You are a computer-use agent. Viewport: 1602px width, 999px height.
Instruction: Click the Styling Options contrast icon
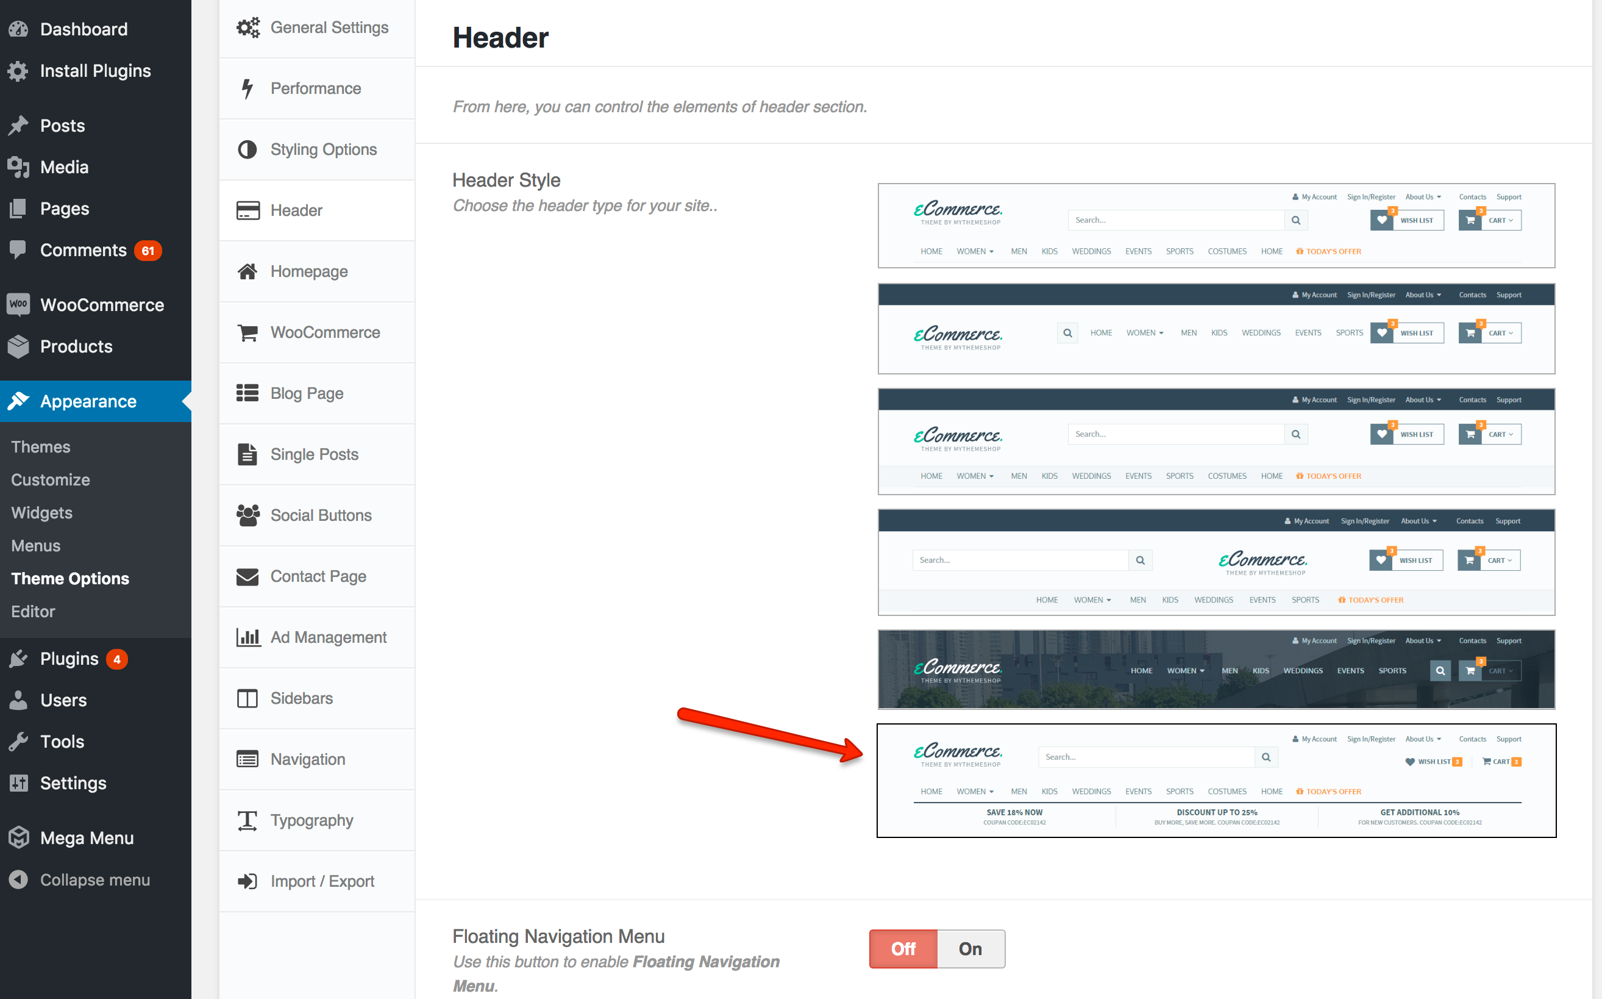pyautogui.click(x=247, y=149)
